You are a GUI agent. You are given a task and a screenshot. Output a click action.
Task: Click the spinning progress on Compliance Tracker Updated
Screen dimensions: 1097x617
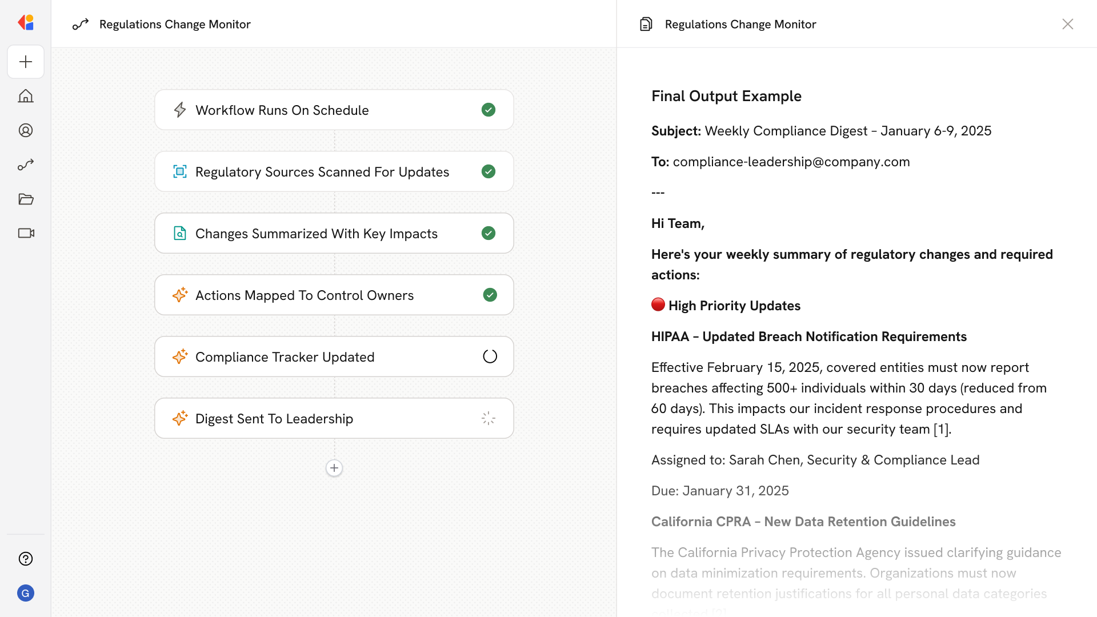[x=490, y=356]
